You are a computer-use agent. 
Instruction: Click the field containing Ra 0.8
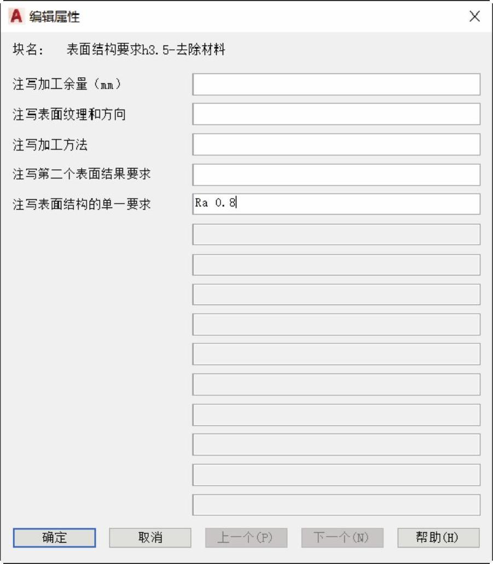pyautogui.click(x=336, y=204)
